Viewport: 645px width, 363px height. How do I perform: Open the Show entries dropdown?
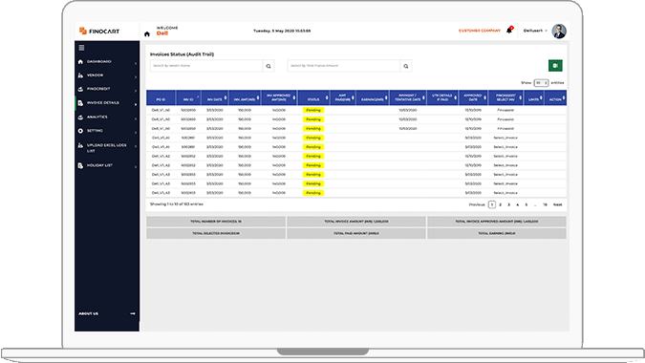(541, 83)
